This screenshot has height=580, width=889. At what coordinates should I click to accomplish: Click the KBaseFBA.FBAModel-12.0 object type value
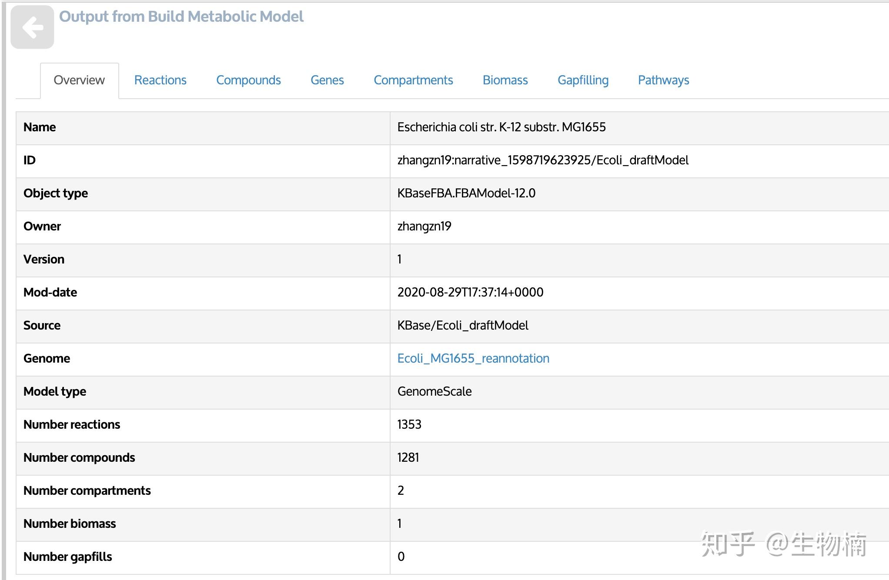coord(466,193)
